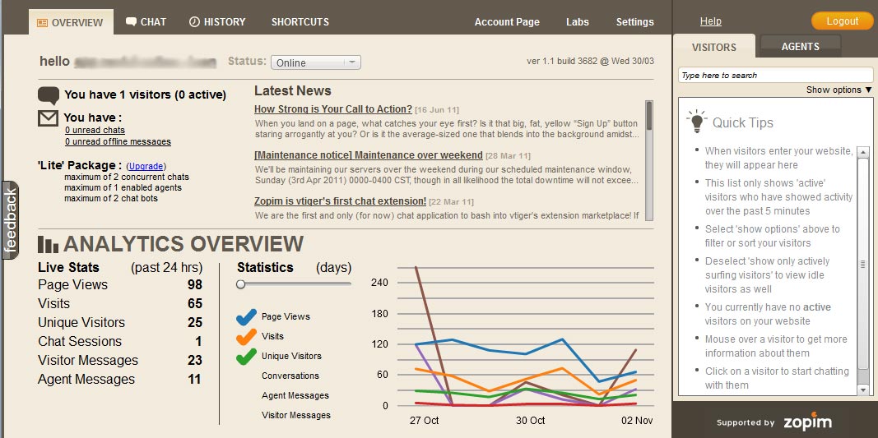The height and width of the screenshot is (438, 878).
Task: Open the Shortcuts menu item
Action: pyautogui.click(x=300, y=22)
